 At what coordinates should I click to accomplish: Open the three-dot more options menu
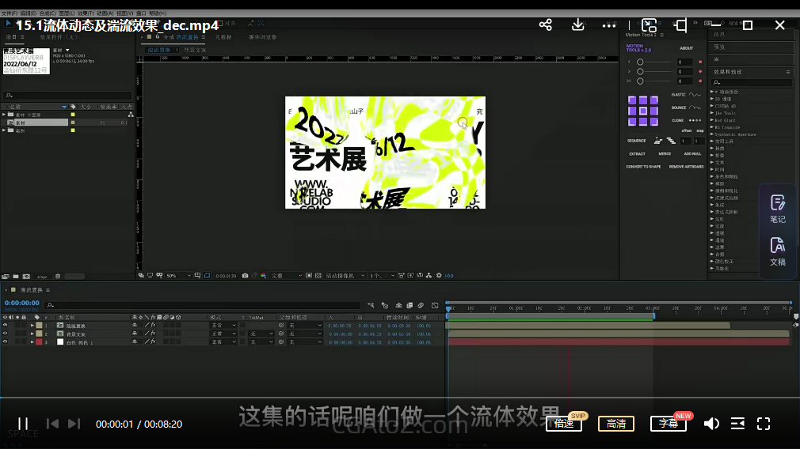point(609,25)
